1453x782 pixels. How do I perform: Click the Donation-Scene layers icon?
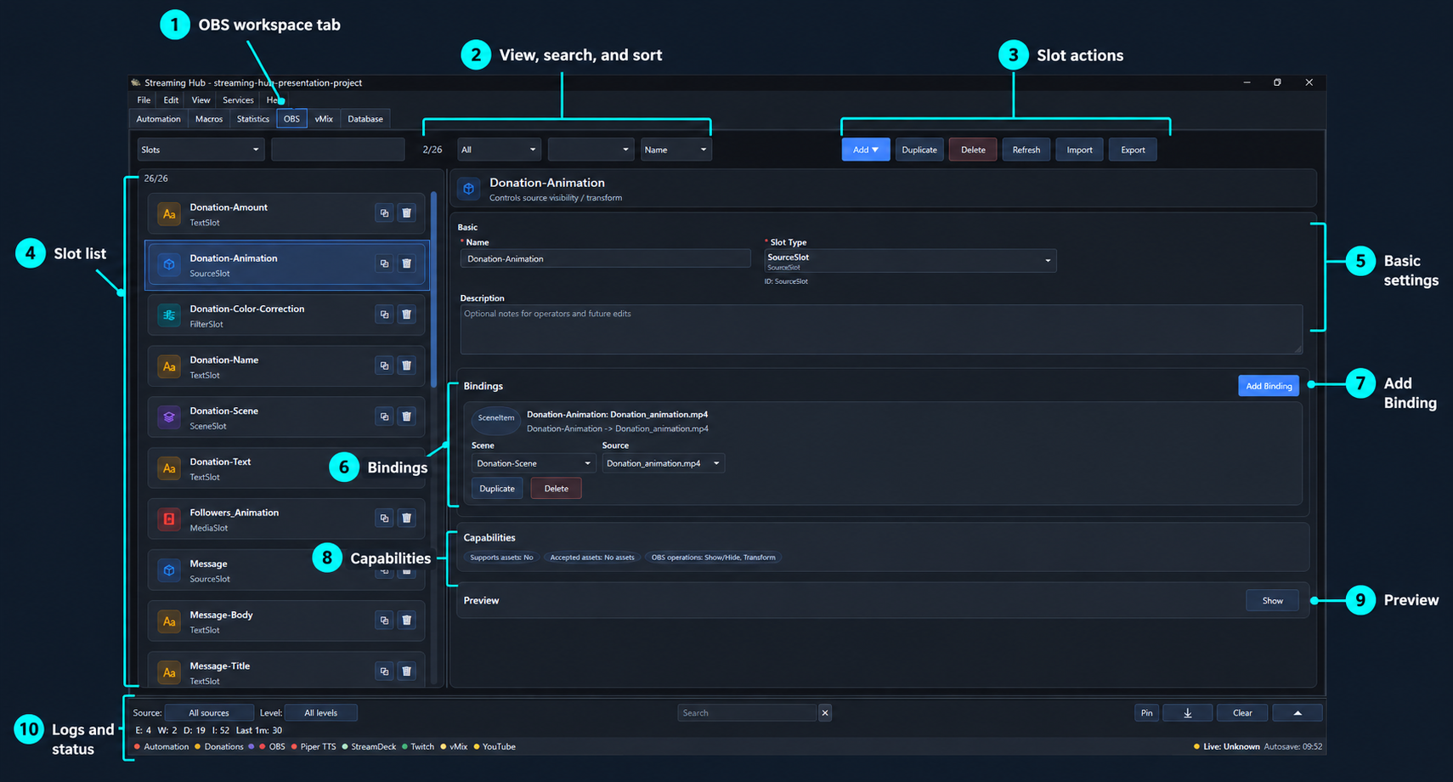coord(169,417)
